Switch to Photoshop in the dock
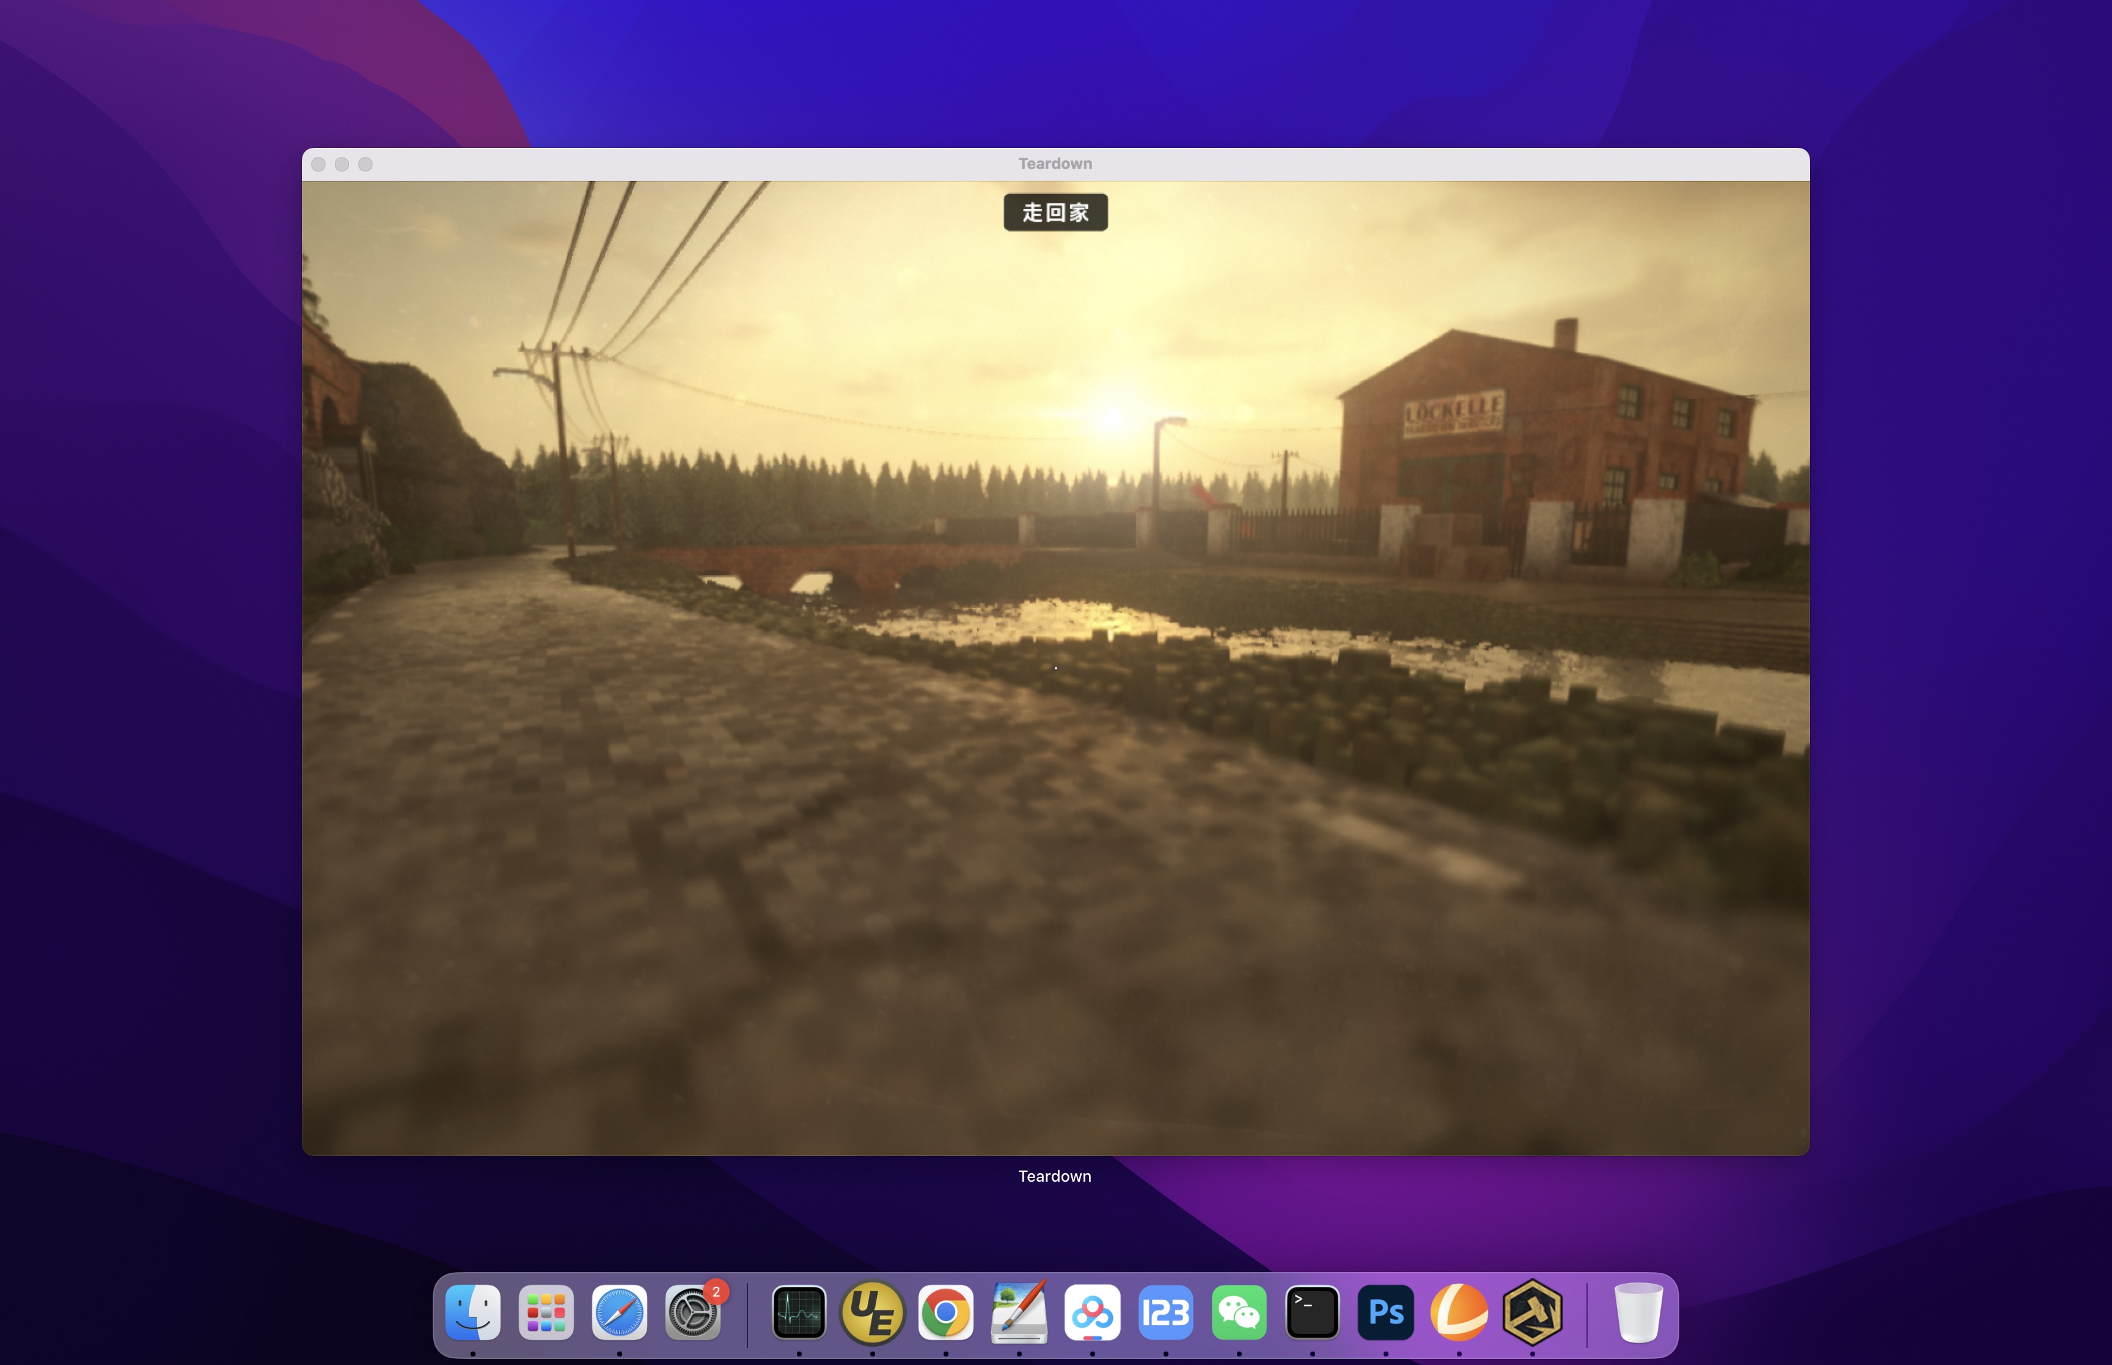 1386,1312
